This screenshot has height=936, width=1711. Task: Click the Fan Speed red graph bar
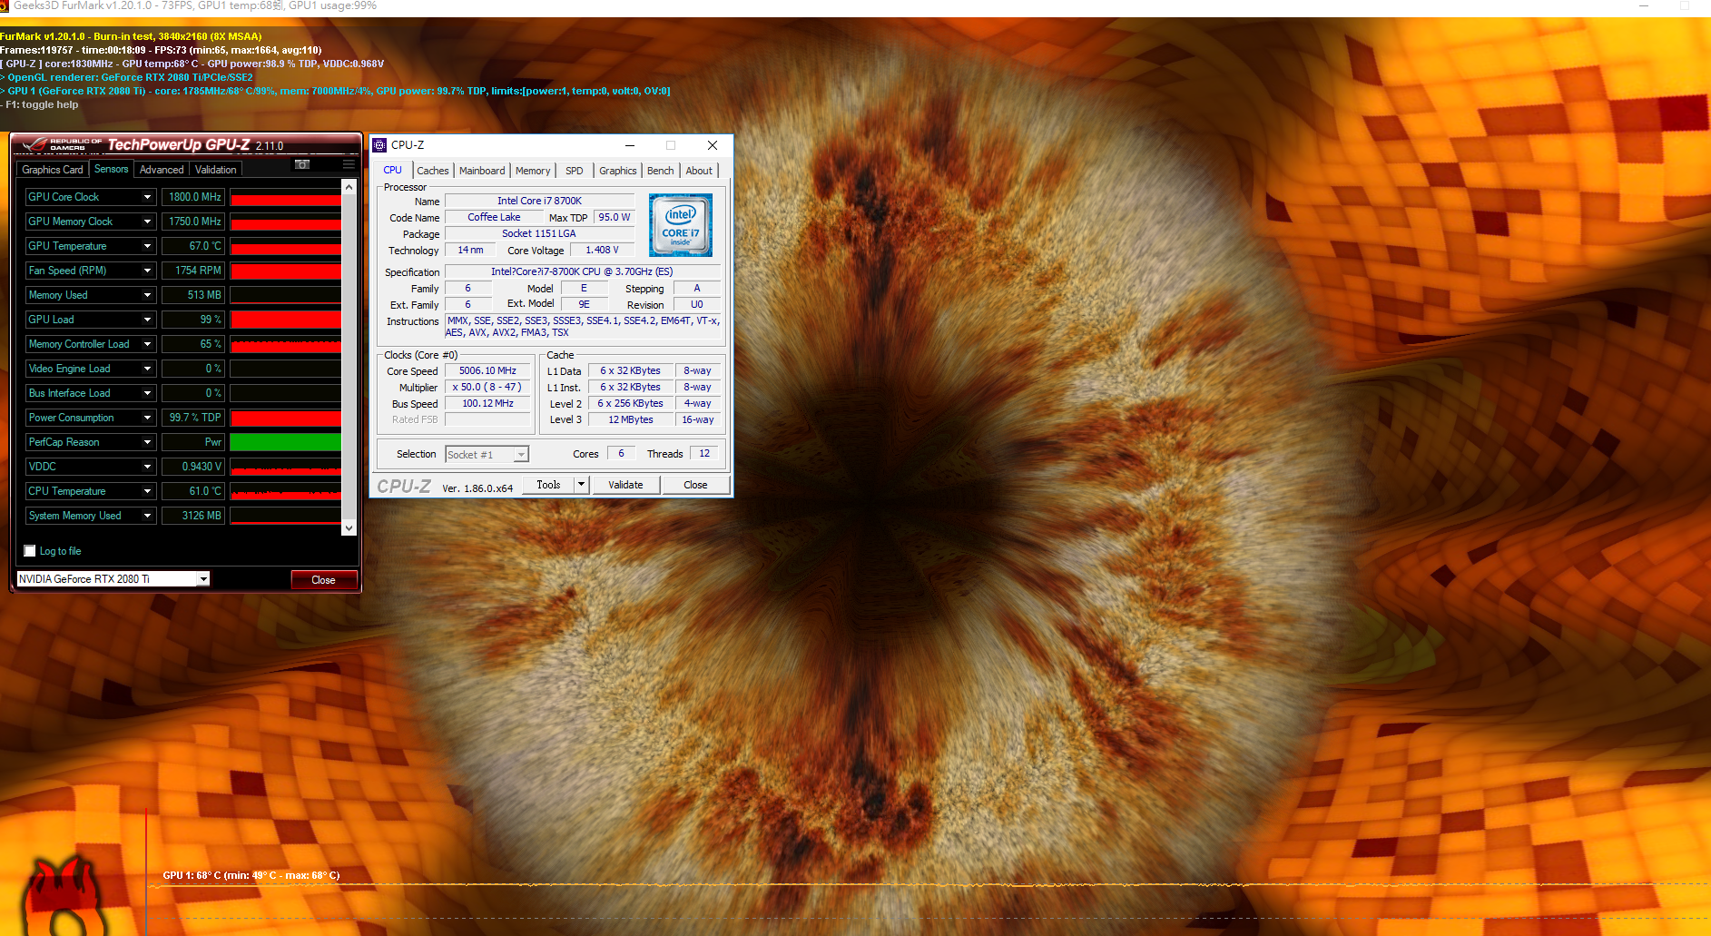click(285, 271)
